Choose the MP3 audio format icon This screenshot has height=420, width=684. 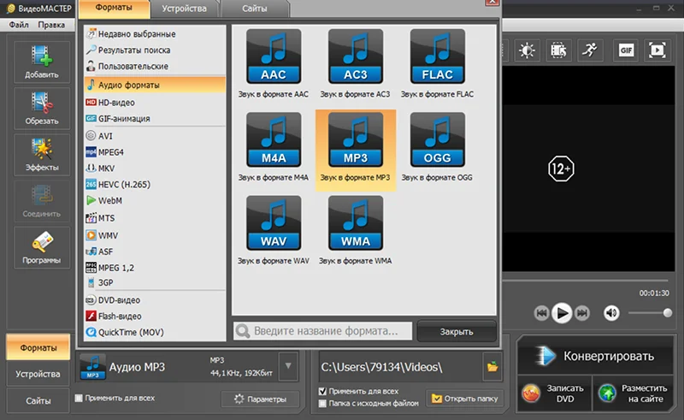(356, 139)
